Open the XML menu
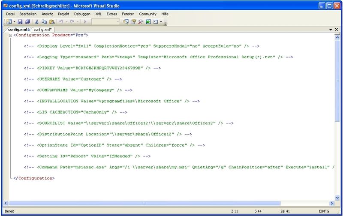 click(99, 14)
